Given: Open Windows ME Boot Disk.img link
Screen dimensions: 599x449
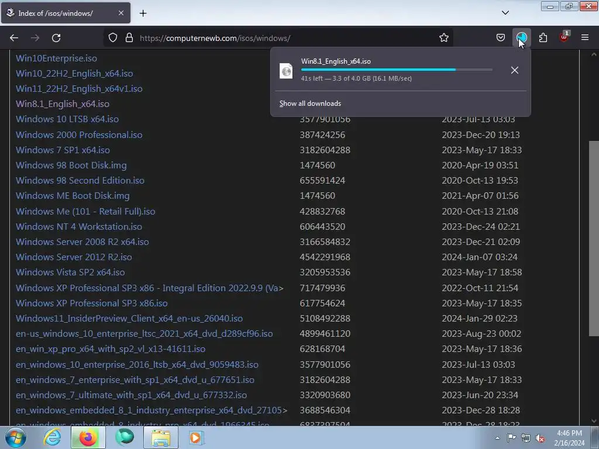Looking at the screenshot, I should [x=73, y=195].
